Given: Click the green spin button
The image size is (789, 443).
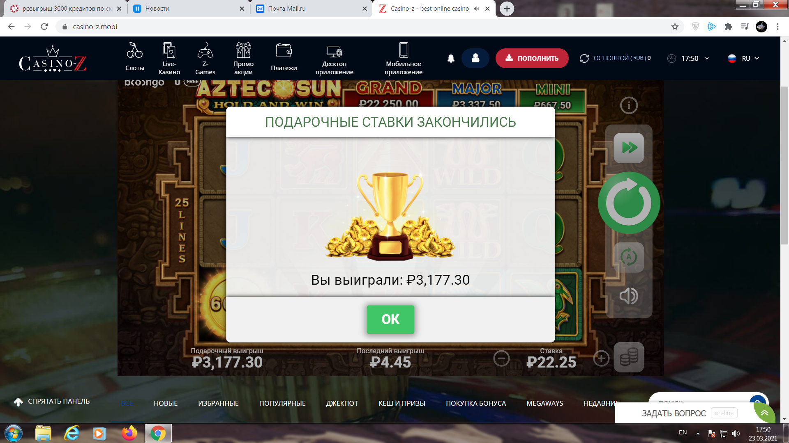Looking at the screenshot, I should (629, 203).
